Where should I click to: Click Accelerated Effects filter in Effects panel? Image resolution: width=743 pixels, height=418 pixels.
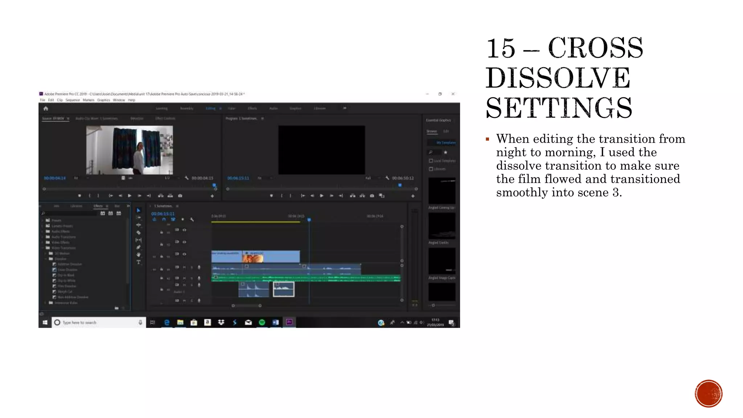point(103,213)
